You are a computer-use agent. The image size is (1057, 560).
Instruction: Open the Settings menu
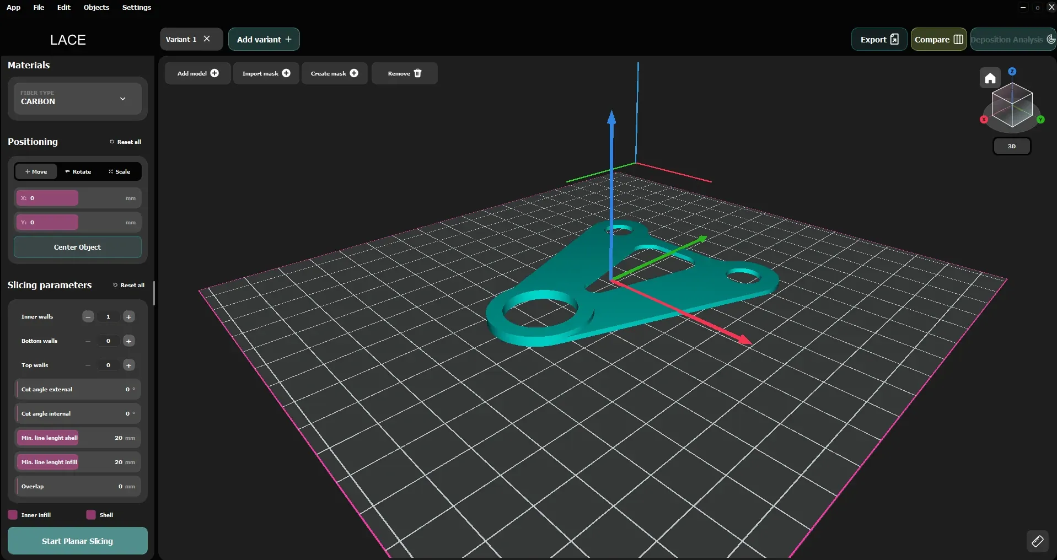(x=137, y=7)
